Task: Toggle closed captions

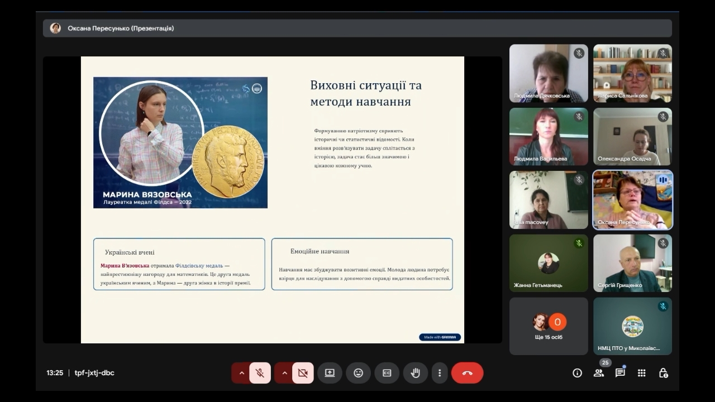Action: click(387, 373)
